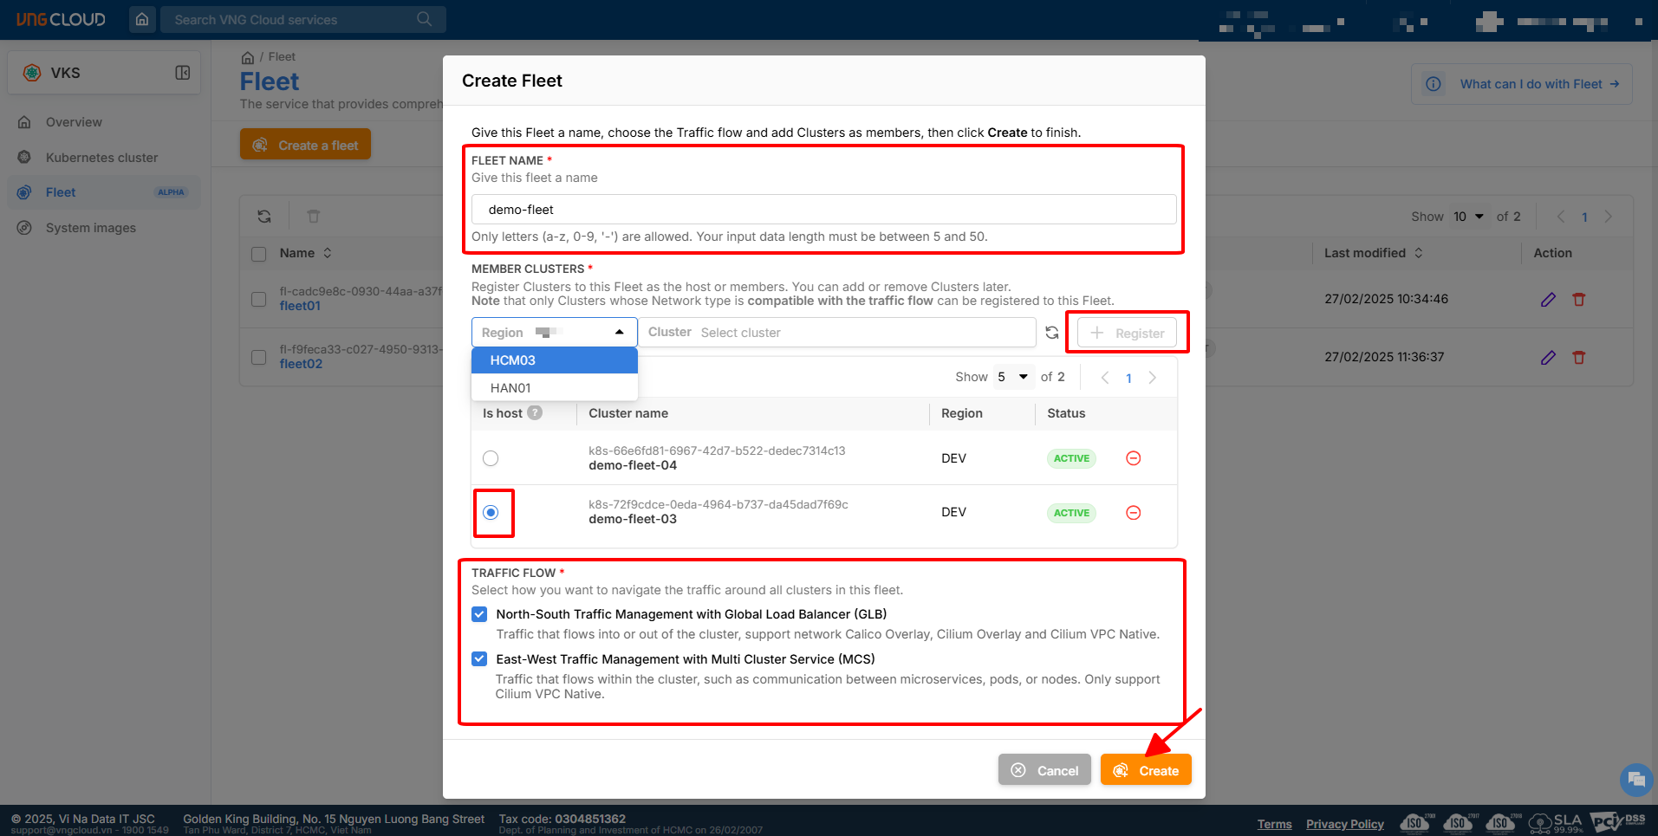Click Is host help question icon

point(536,413)
